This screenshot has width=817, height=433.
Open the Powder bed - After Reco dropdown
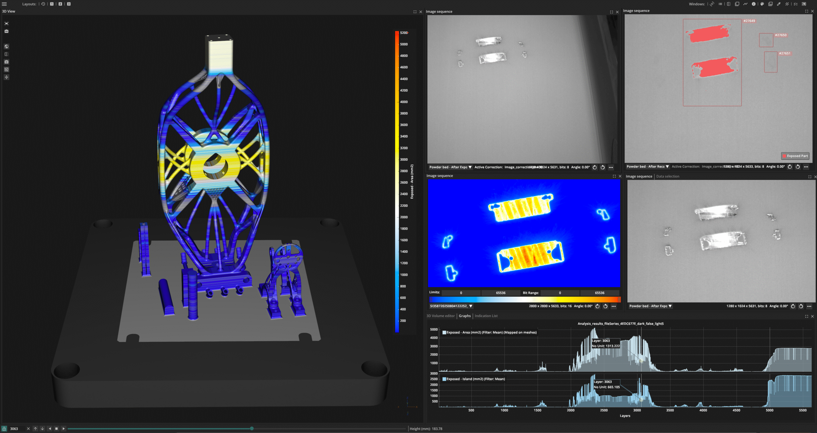click(x=648, y=167)
